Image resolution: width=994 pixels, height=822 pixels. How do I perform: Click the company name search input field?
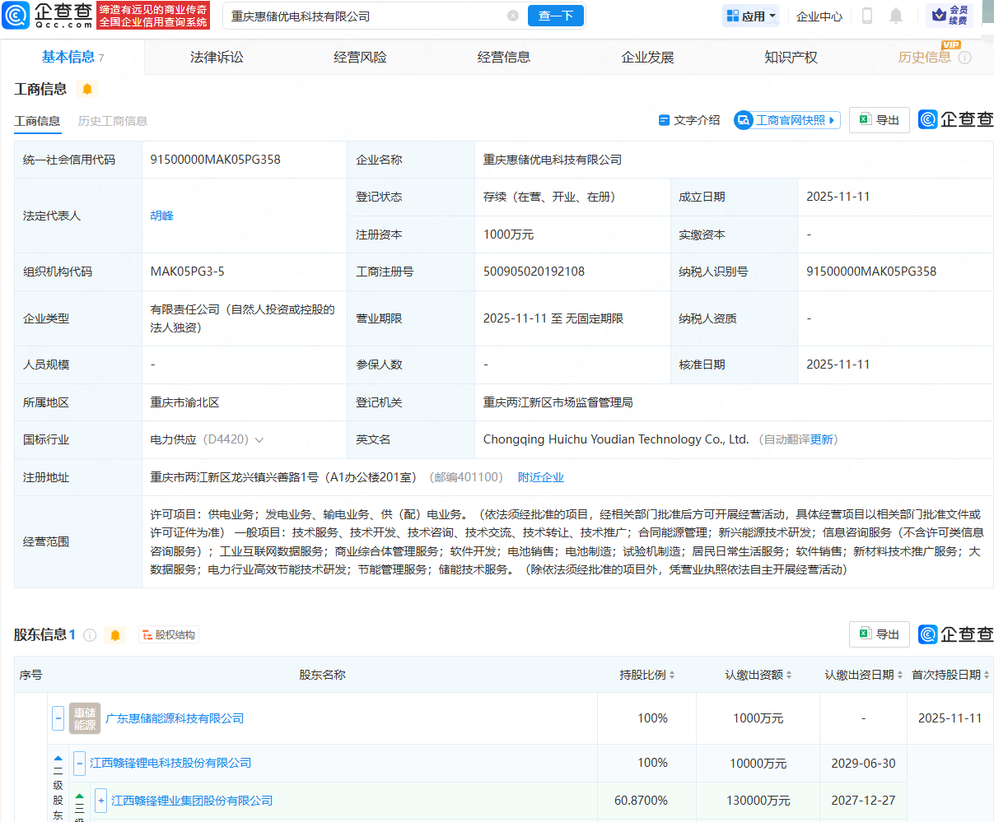[x=362, y=16]
